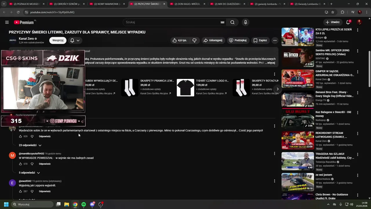Start voice search with the microphone
371x209 pixels.
pyautogui.click(x=245, y=22)
